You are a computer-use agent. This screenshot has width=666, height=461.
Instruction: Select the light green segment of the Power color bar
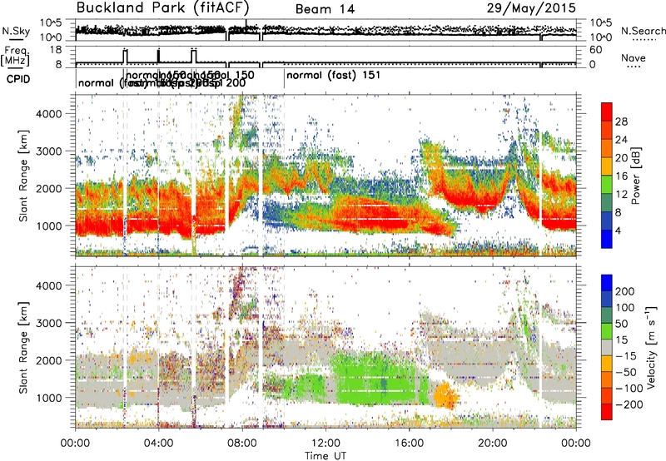(607, 184)
